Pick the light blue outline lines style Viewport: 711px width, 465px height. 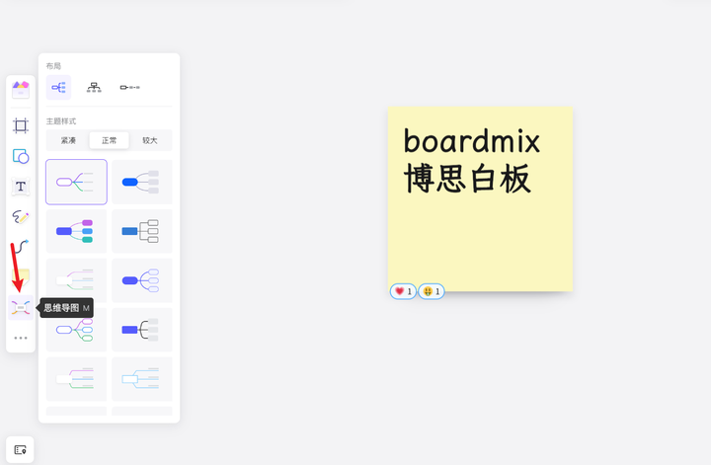pyautogui.click(x=142, y=379)
